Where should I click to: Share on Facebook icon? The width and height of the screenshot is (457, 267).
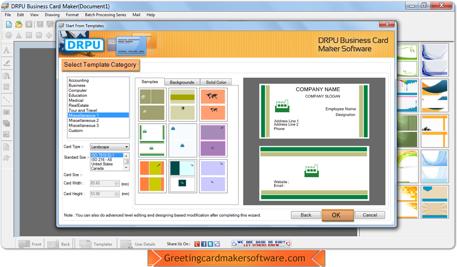tap(204, 244)
